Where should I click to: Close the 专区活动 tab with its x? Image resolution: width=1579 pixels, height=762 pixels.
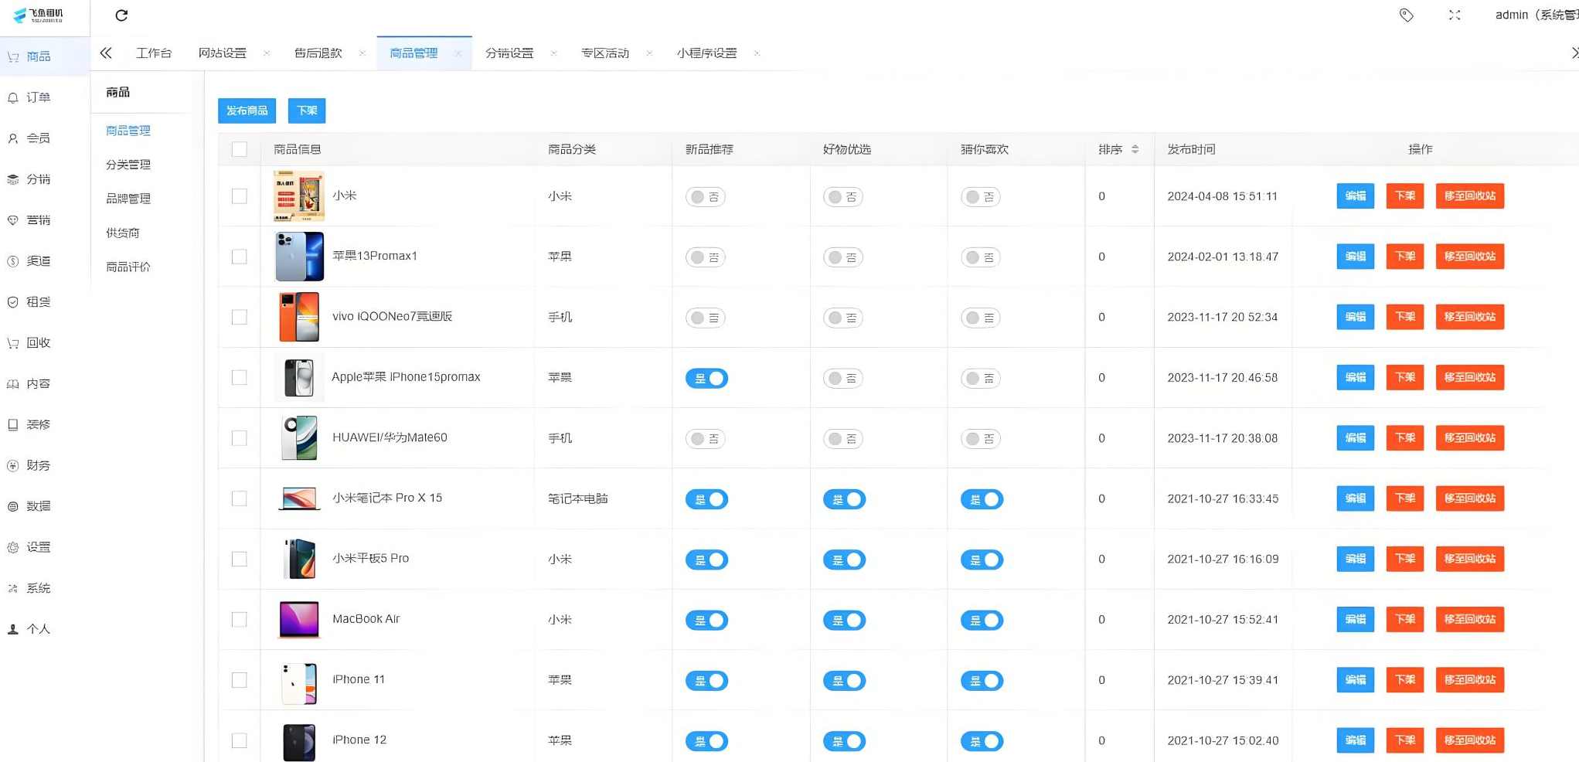pyautogui.click(x=650, y=53)
